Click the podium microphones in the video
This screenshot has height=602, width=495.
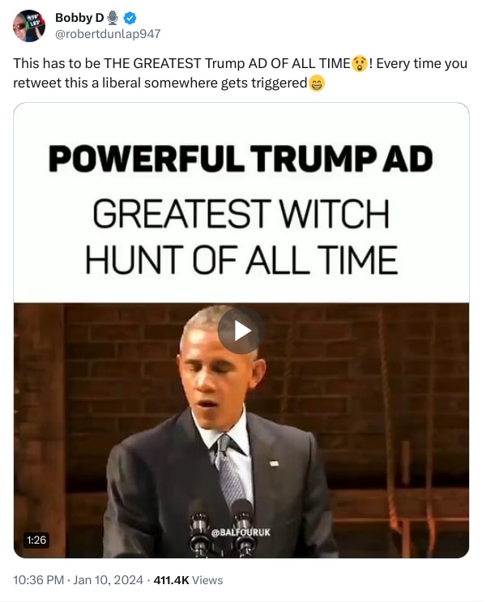tap(223, 528)
